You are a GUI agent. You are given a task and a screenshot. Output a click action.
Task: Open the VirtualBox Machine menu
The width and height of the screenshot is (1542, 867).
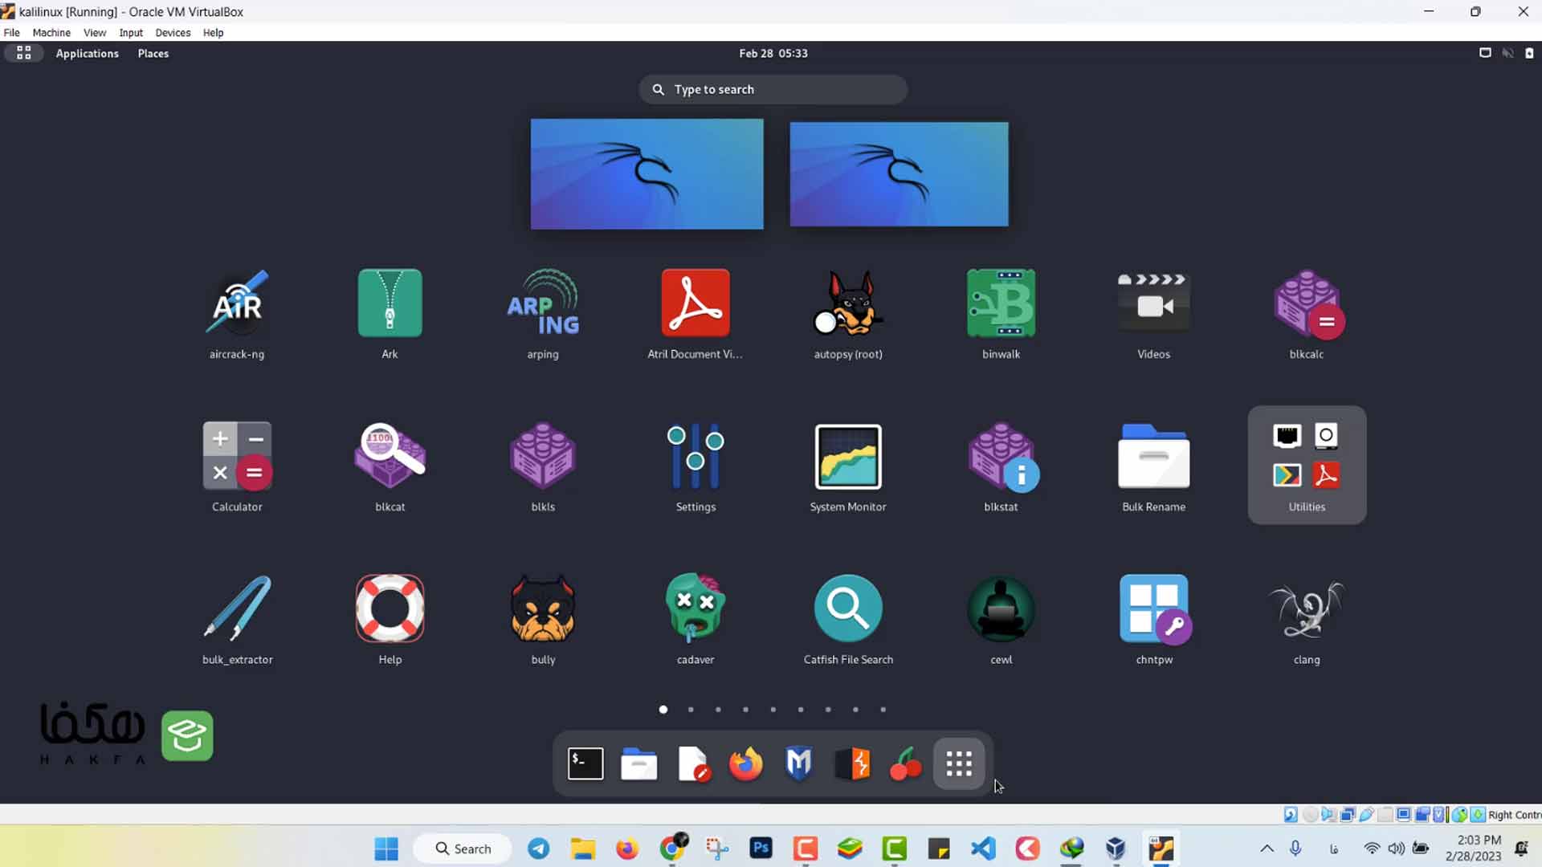point(51,33)
